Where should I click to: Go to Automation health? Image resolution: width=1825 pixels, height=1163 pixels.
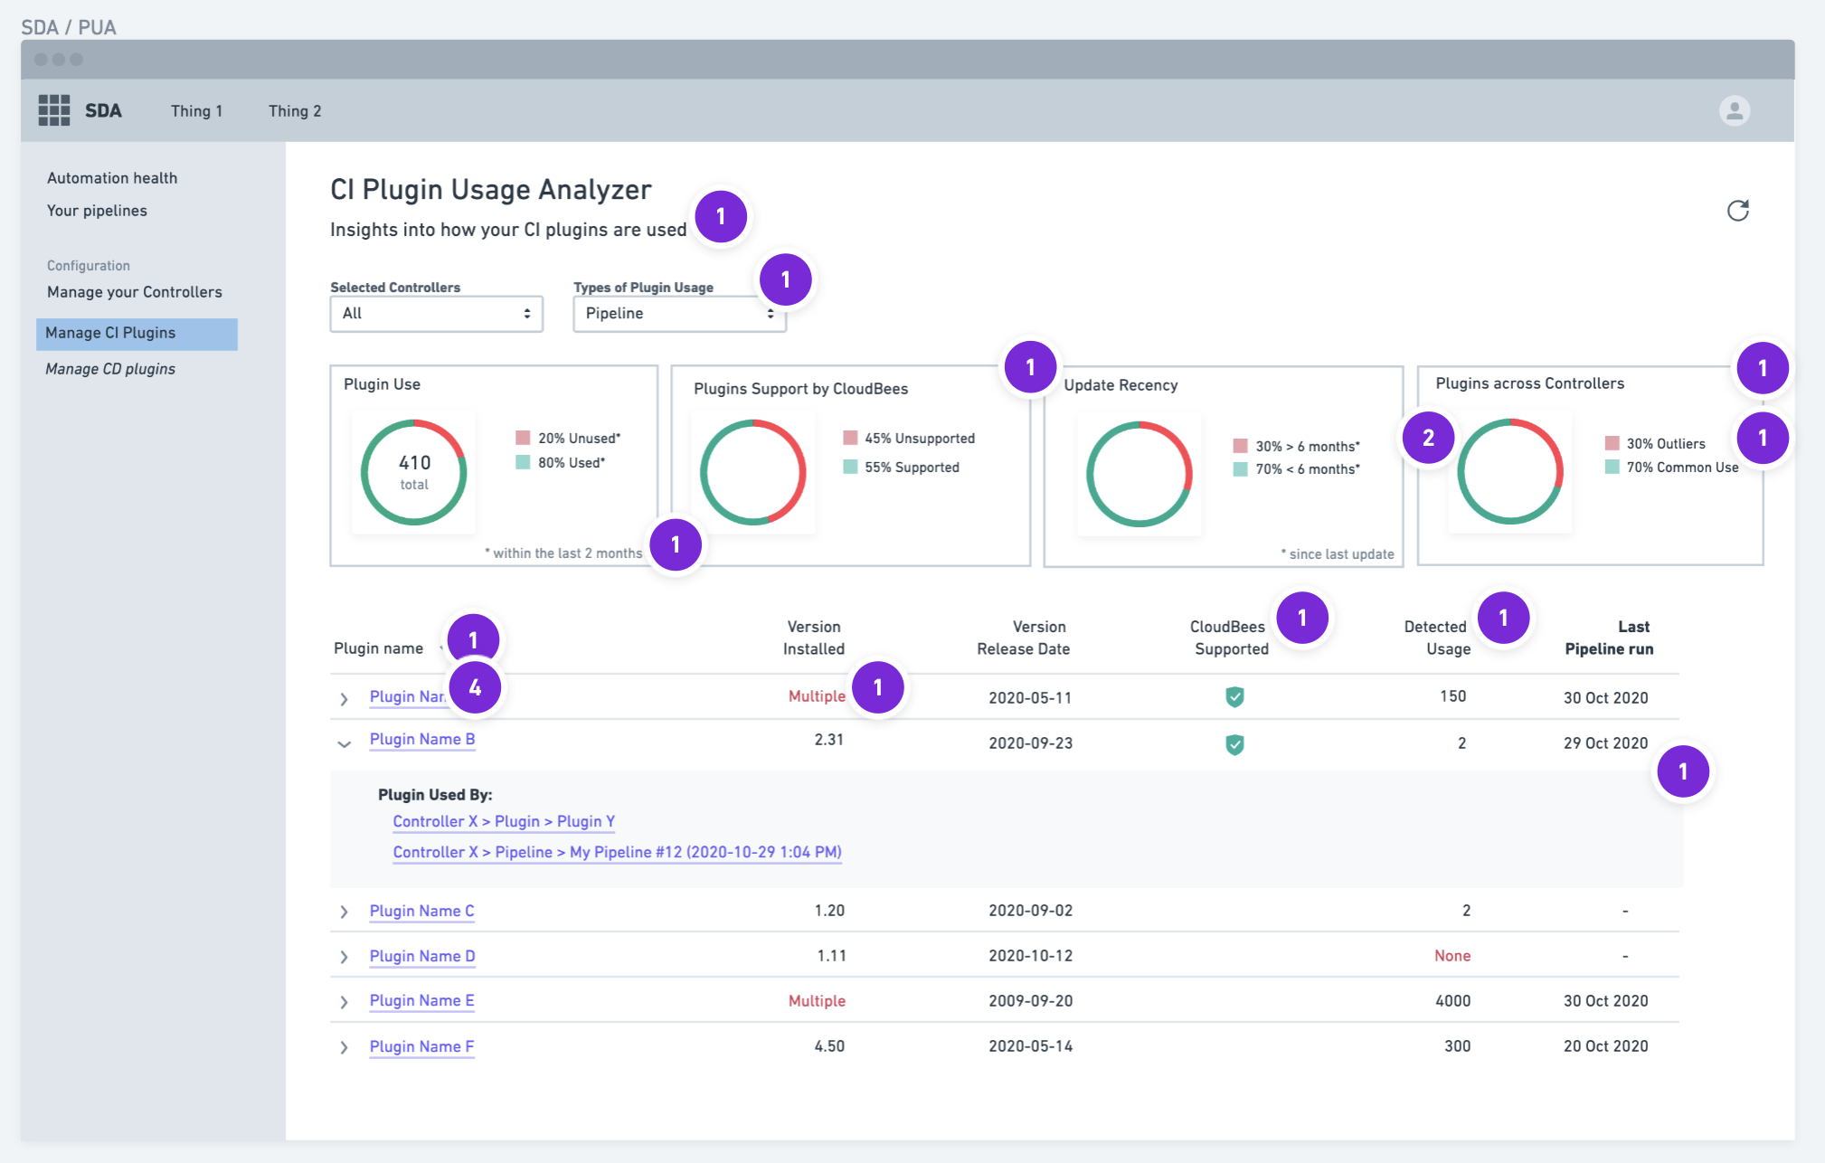coord(112,178)
